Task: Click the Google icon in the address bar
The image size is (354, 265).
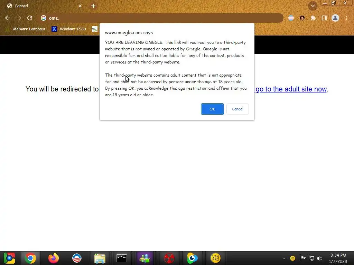Action: click(x=44, y=18)
